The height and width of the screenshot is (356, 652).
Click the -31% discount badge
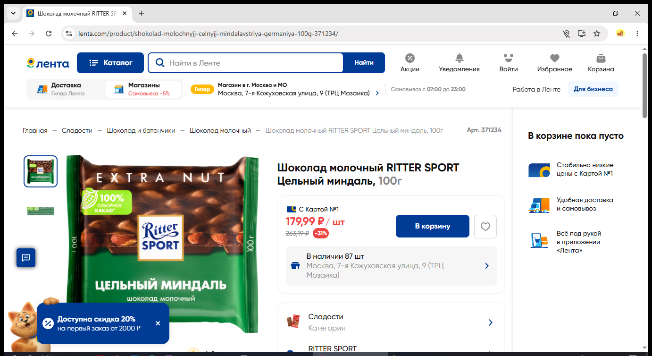321,233
